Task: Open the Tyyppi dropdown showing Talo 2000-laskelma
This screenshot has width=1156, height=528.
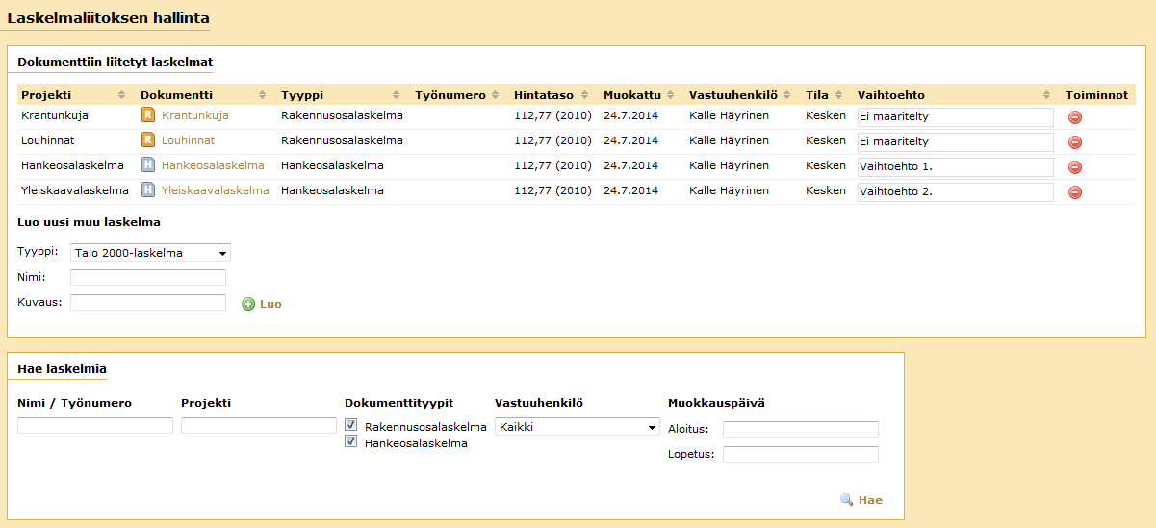Action: point(150,253)
